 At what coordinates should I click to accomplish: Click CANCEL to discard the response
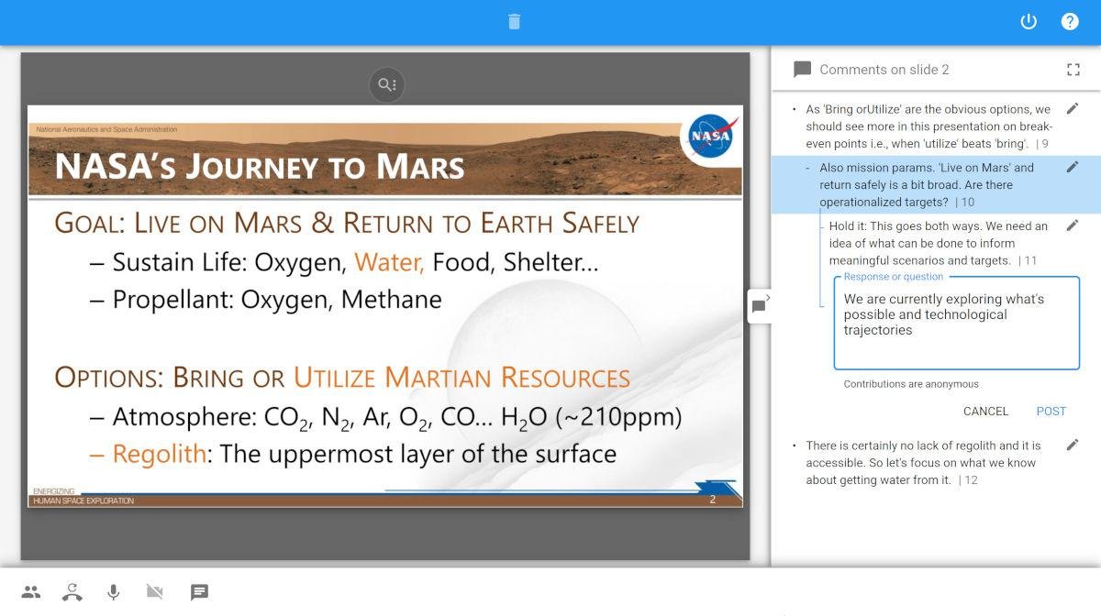985,412
